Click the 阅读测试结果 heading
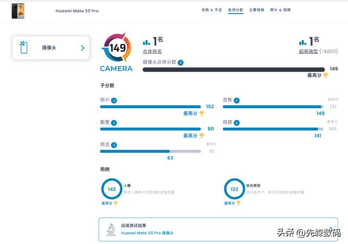348x244 pixels. click(133, 226)
